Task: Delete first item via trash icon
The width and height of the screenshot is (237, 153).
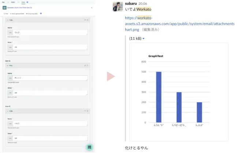Action: pyautogui.click(x=88, y=20)
